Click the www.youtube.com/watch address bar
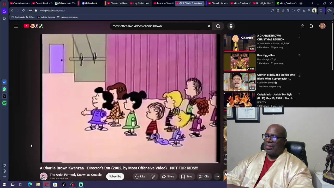Image resolution: width=334 pixels, height=188 pixels. [151, 10]
